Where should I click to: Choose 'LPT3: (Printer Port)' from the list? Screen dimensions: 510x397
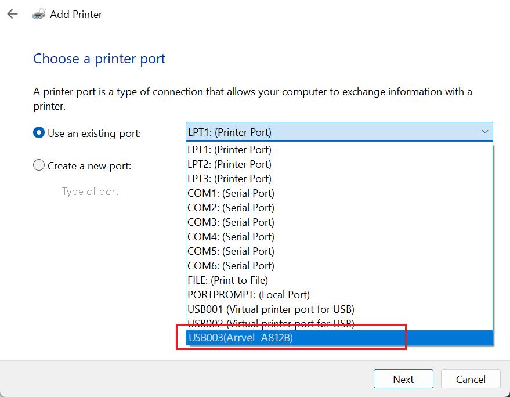pyautogui.click(x=339, y=179)
